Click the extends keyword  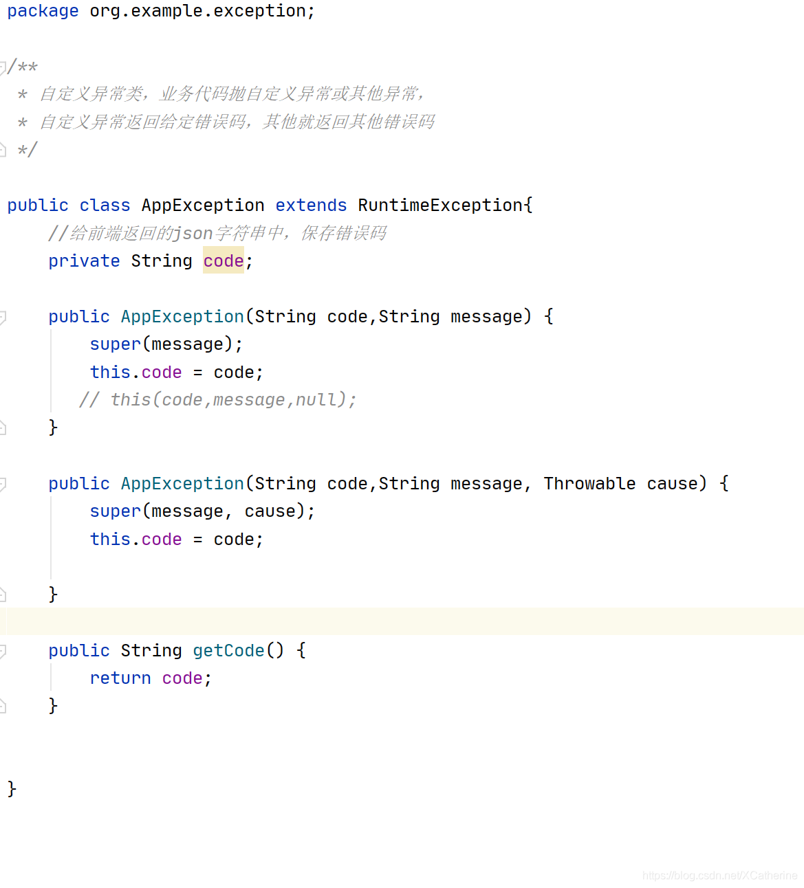(311, 206)
